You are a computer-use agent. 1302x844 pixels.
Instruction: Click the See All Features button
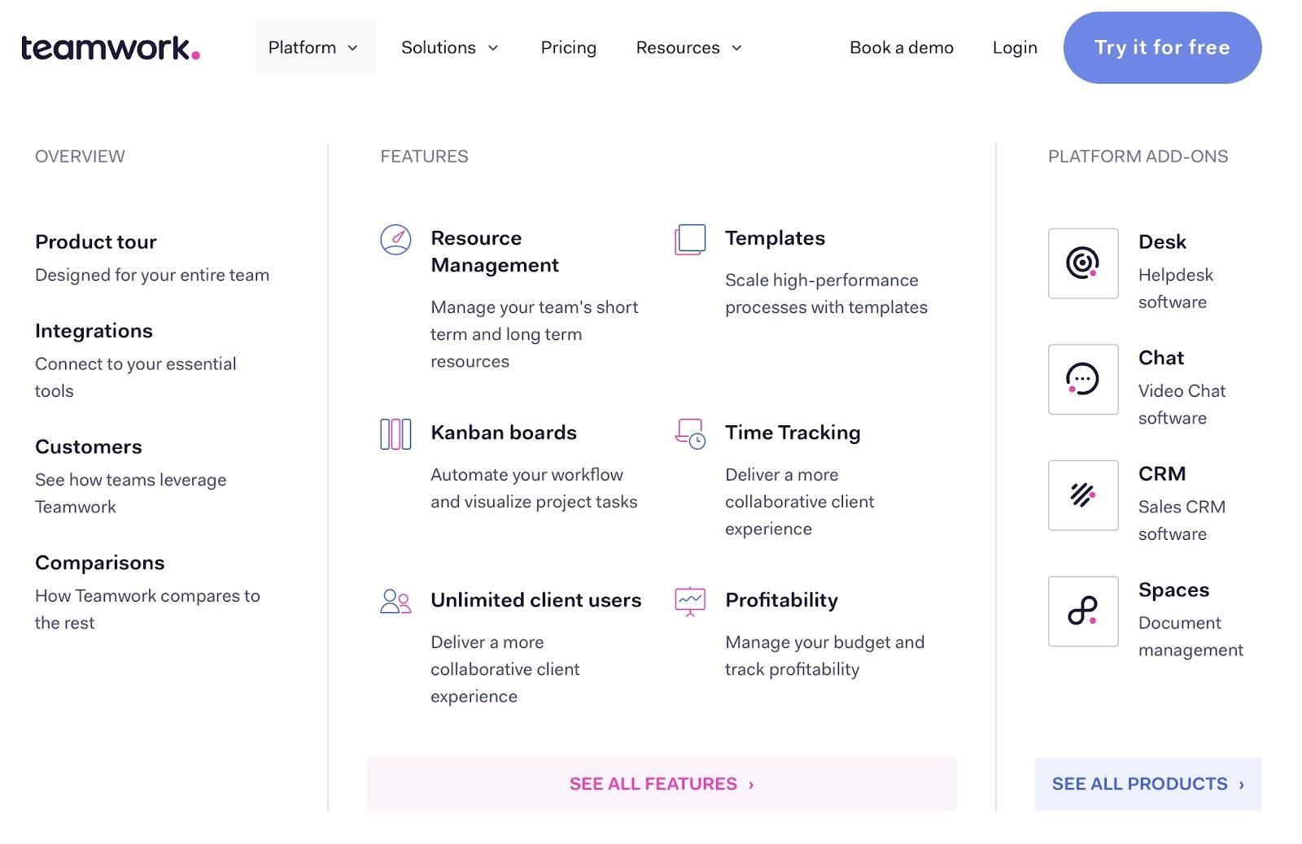point(662,784)
